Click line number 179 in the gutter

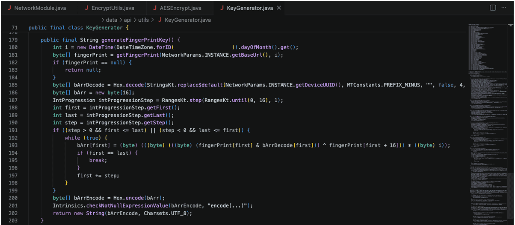click(x=13, y=40)
